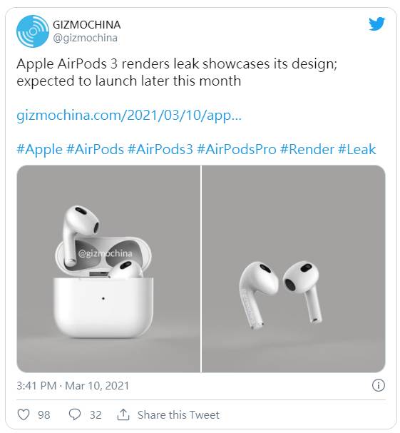Open the #AirPods3 hashtag
400x433 pixels.
[x=160, y=149]
